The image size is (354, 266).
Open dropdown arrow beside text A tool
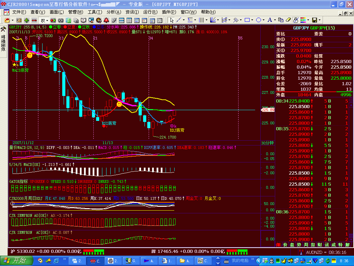pos(275,20)
